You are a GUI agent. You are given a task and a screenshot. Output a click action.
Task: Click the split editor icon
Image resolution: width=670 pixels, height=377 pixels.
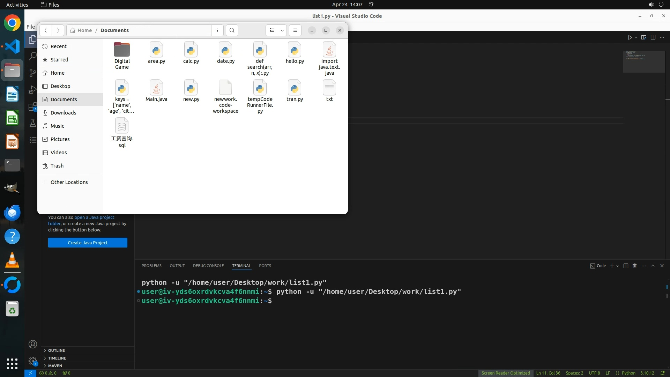653,37
